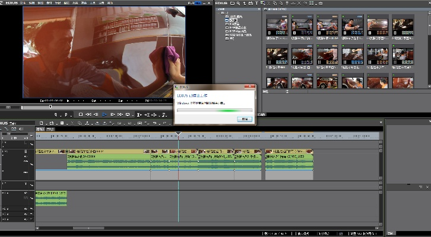Click the Fast Forward playback button

coord(120,114)
